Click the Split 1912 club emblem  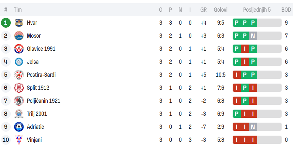[19, 88]
